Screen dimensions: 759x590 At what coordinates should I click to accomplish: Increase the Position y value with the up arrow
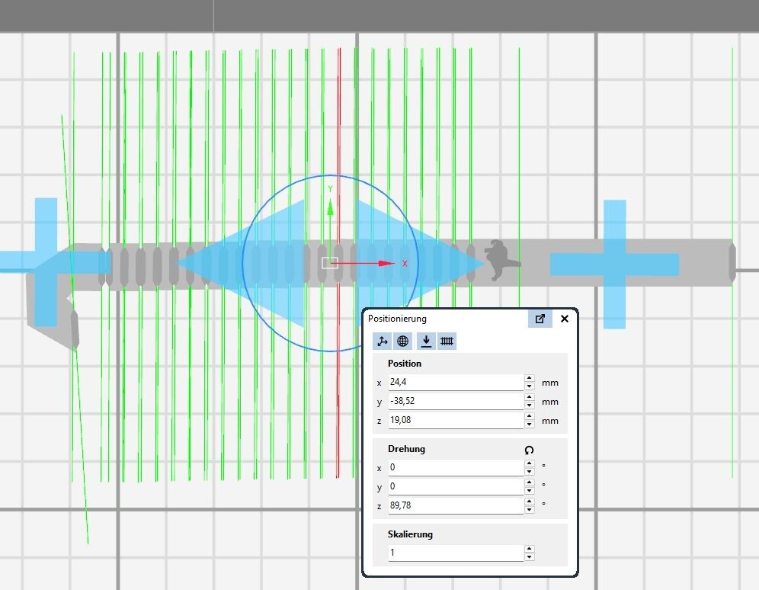point(530,397)
